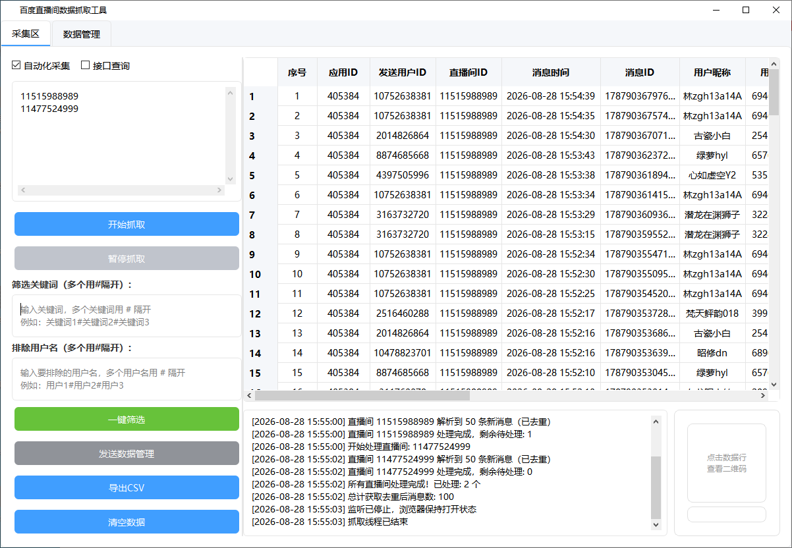Focus the 筛选关键词 input field
The height and width of the screenshot is (548, 792).
click(x=127, y=315)
